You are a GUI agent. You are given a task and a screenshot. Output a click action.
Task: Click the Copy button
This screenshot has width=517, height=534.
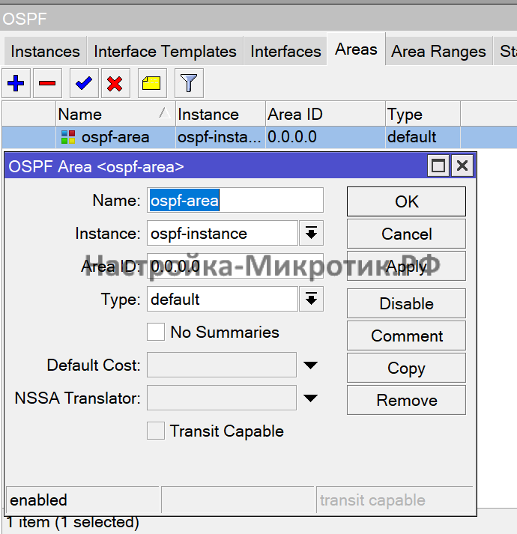[406, 368]
